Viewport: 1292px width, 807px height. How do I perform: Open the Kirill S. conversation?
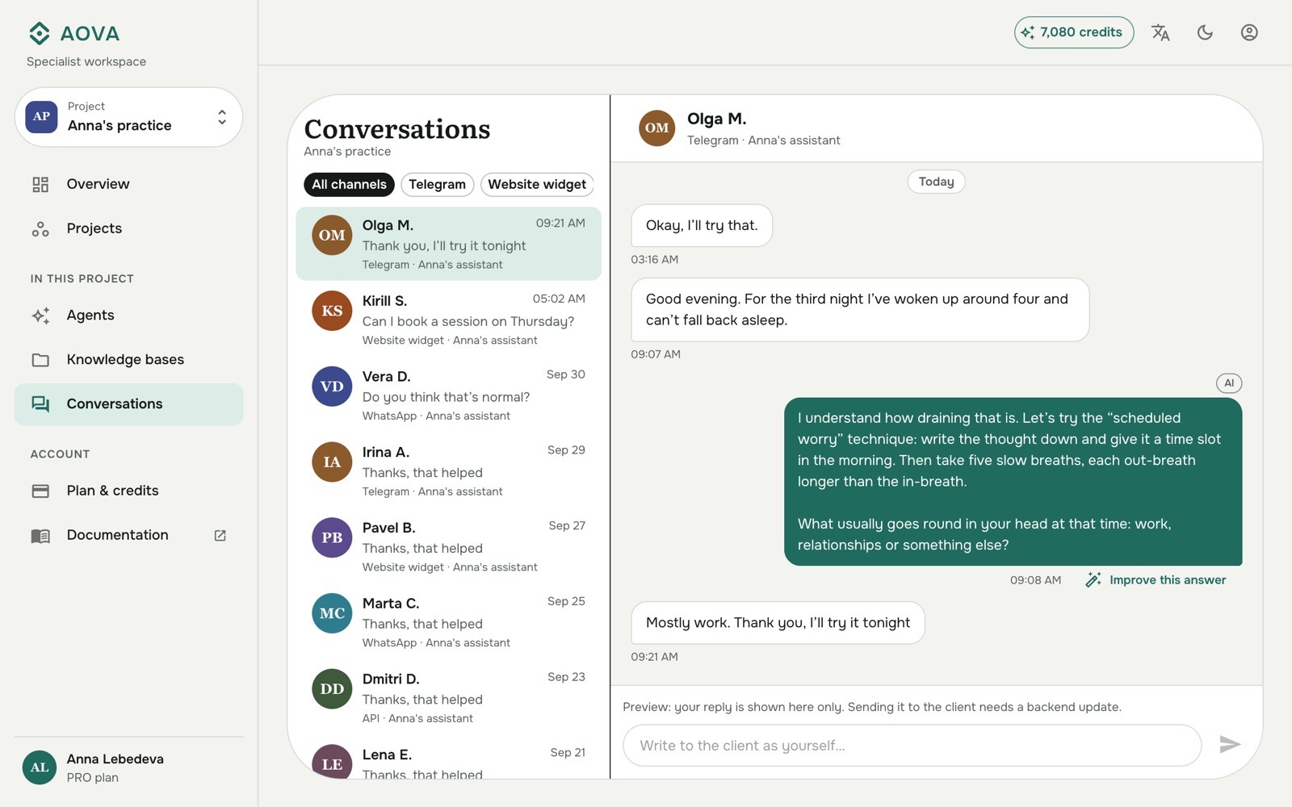click(448, 320)
